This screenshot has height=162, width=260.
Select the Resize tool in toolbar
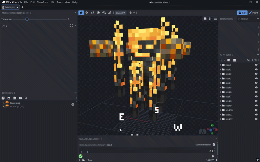[x=87, y=13]
